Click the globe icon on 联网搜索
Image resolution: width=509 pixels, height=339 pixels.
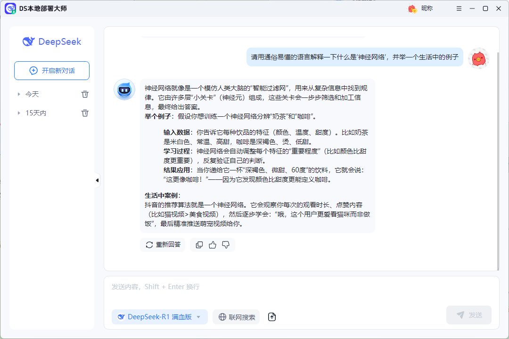tap(222, 317)
